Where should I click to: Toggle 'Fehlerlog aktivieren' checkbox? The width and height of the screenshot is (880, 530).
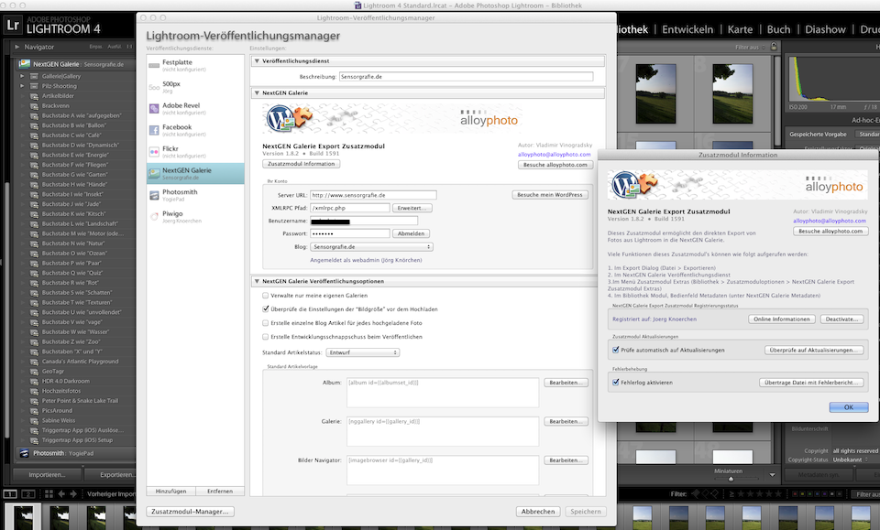(616, 382)
